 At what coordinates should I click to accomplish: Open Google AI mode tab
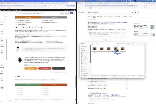(x=90, y=16)
